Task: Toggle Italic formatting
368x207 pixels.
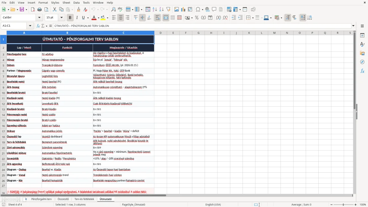Action: 77,18
